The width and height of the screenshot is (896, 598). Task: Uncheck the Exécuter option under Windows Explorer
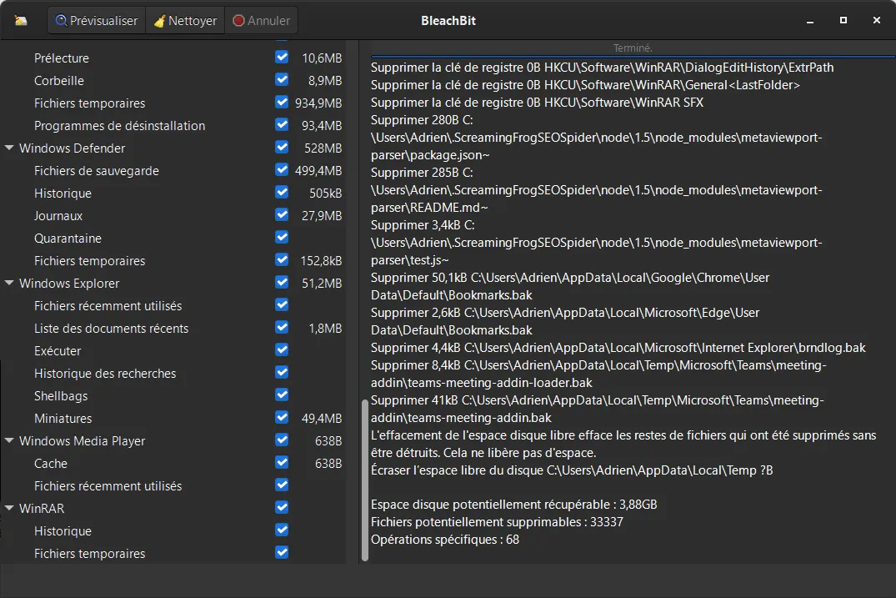tap(281, 350)
